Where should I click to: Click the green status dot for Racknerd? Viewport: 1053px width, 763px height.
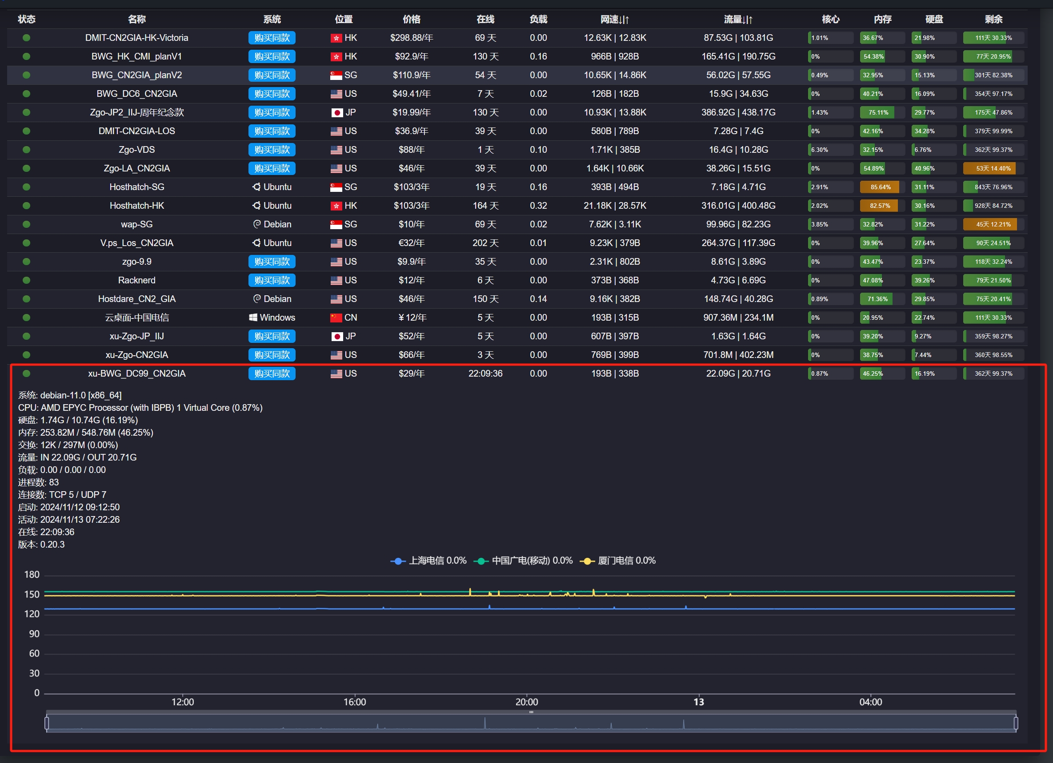(27, 280)
